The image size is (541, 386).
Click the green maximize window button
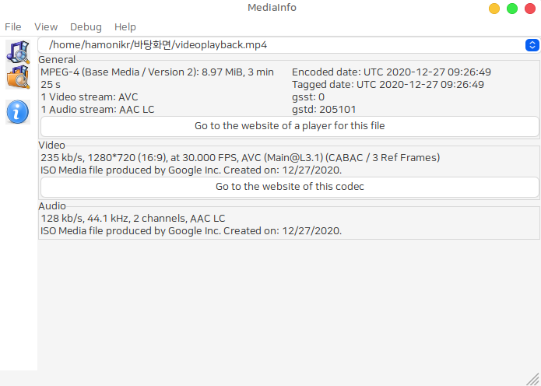[512, 9]
